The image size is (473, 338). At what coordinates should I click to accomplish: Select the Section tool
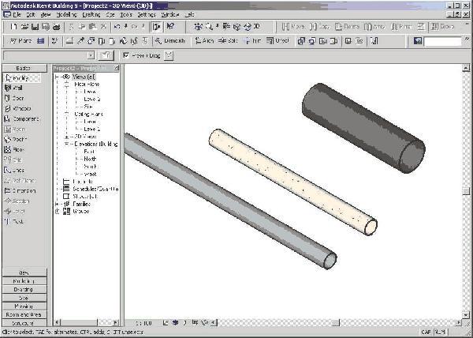(17, 201)
